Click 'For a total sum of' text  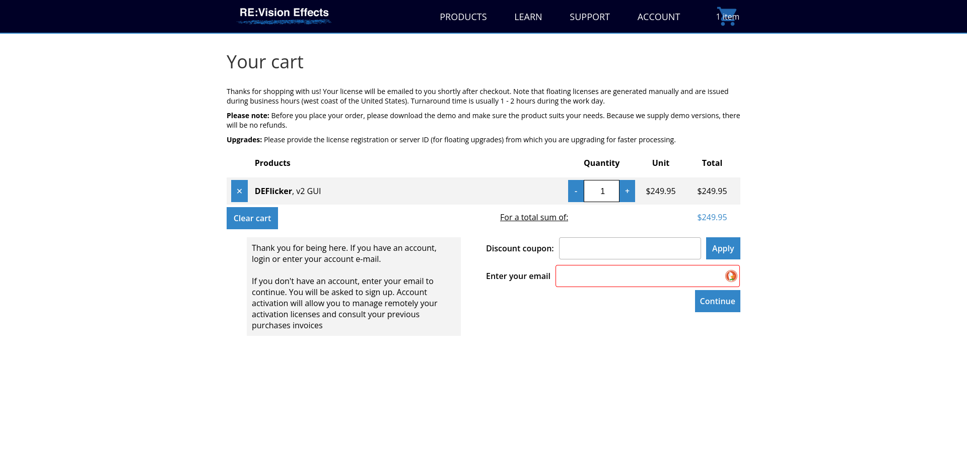coord(534,217)
